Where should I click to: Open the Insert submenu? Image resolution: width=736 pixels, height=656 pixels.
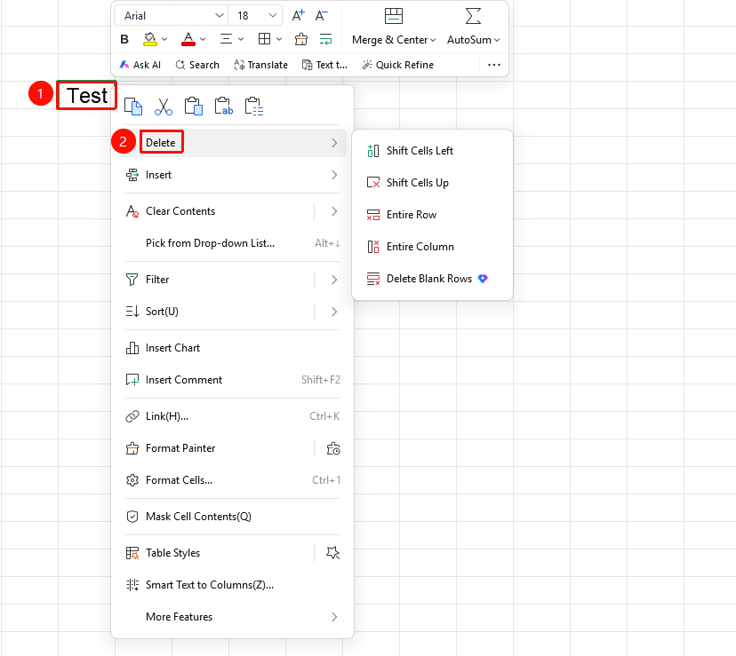click(232, 175)
